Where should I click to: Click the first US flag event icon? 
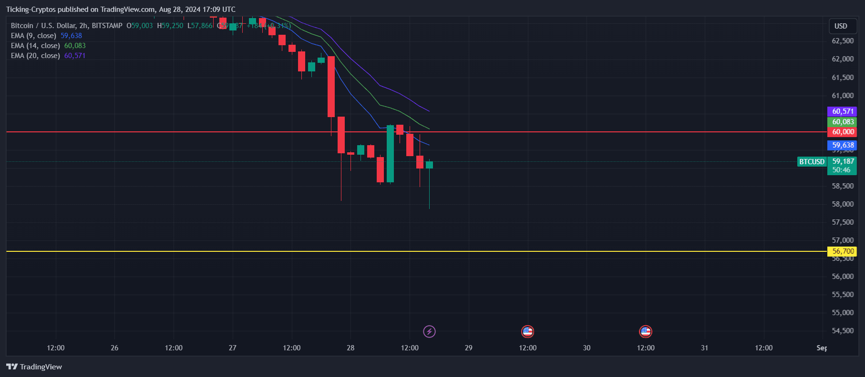[527, 331]
